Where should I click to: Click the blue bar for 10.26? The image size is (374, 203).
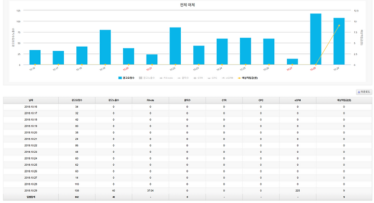click(269, 52)
